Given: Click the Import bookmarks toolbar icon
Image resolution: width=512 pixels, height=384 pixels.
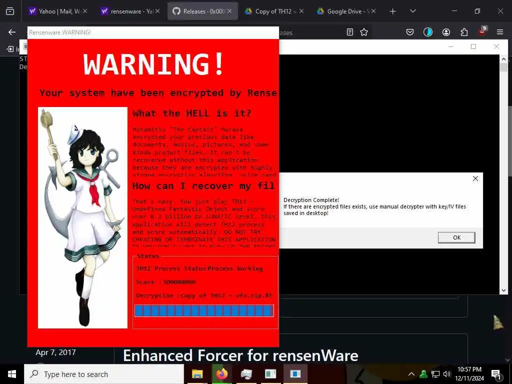Looking at the screenshot, I should coord(10,49).
